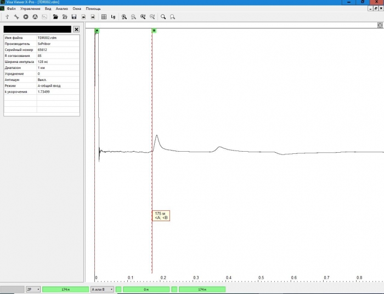This screenshot has height=294, width=384.
Task: Click the page with right arrow icon
Action: click(93, 17)
